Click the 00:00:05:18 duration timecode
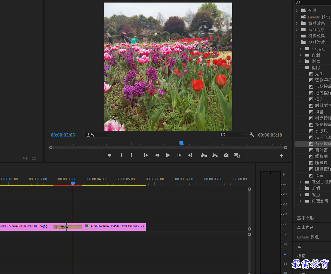The height and width of the screenshot is (274, 331). coord(270,135)
